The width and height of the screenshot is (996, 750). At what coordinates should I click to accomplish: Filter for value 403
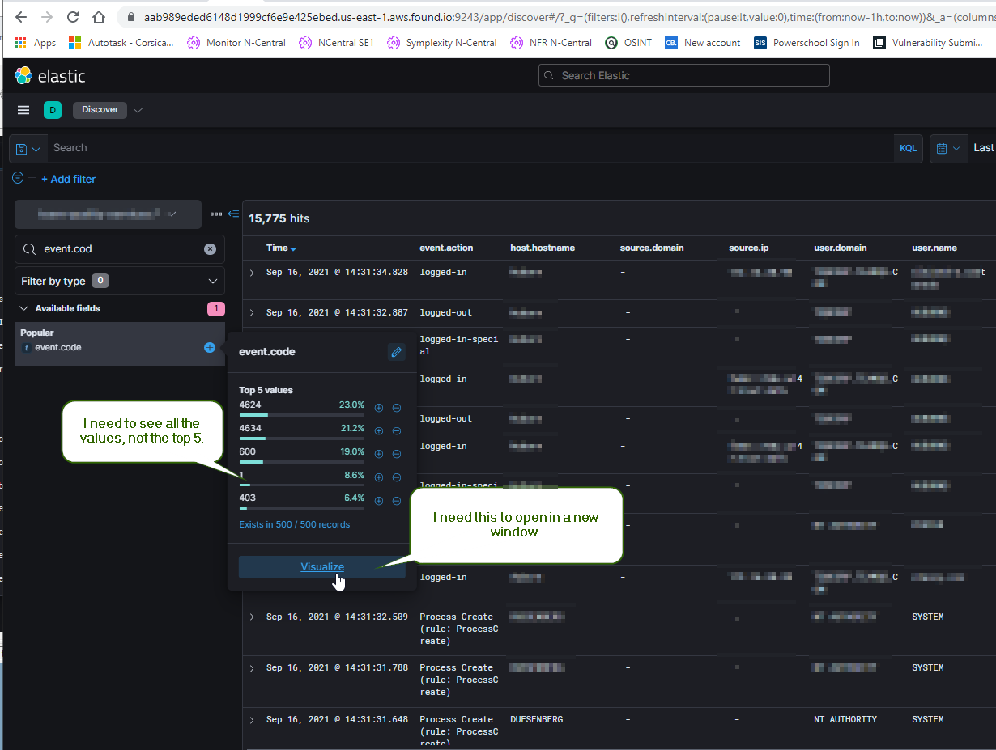379,501
